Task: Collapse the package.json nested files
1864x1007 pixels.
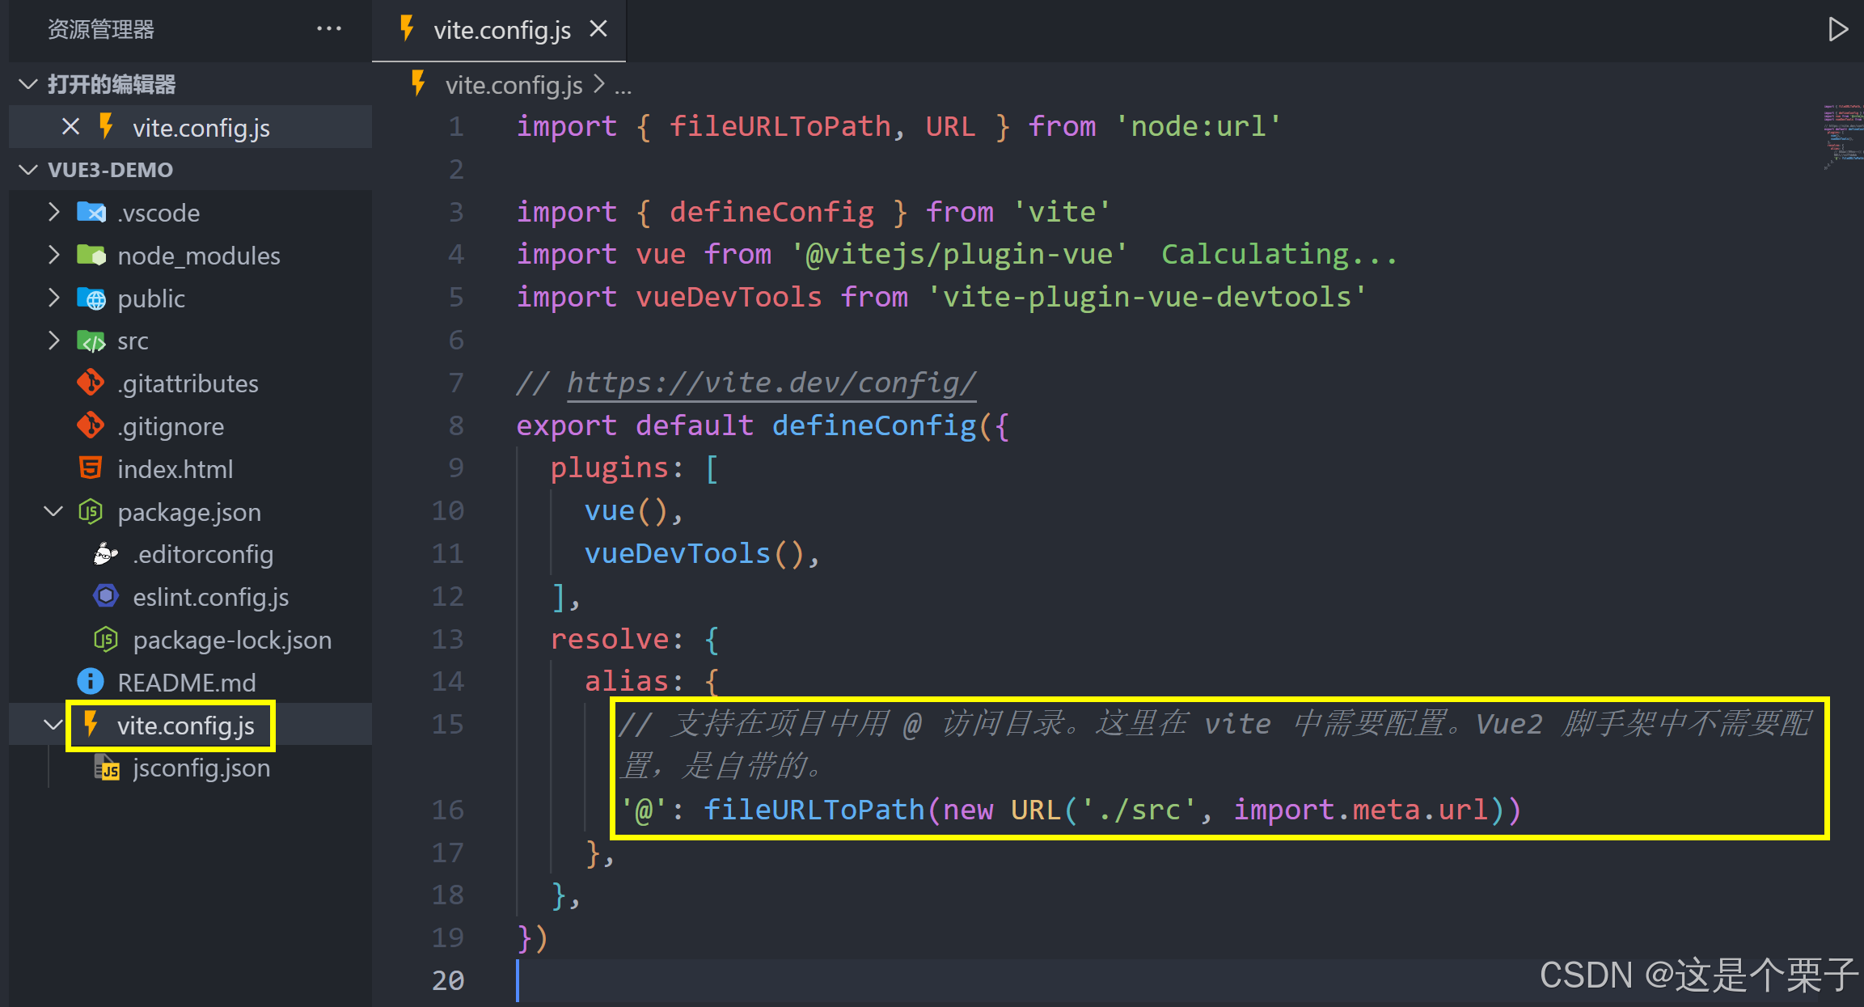Action: [x=53, y=511]
